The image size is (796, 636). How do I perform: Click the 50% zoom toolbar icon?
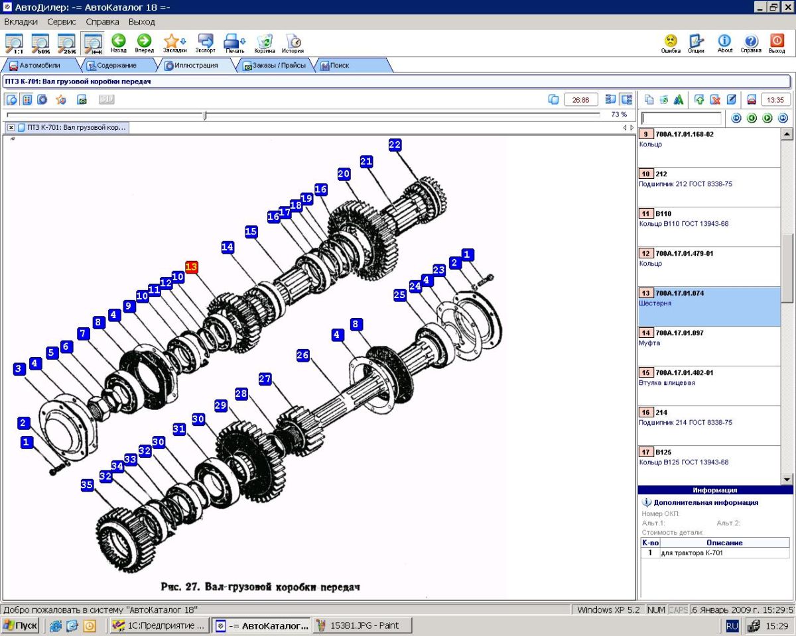pos(40,43)
